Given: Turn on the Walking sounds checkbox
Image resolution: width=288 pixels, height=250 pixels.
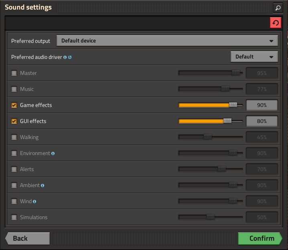Looking at the screenshot, I should (14, 137).
